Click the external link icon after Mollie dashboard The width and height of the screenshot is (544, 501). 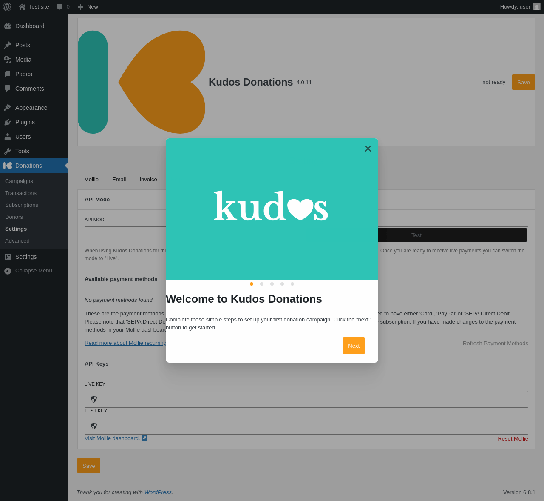[x=144, y=438]
